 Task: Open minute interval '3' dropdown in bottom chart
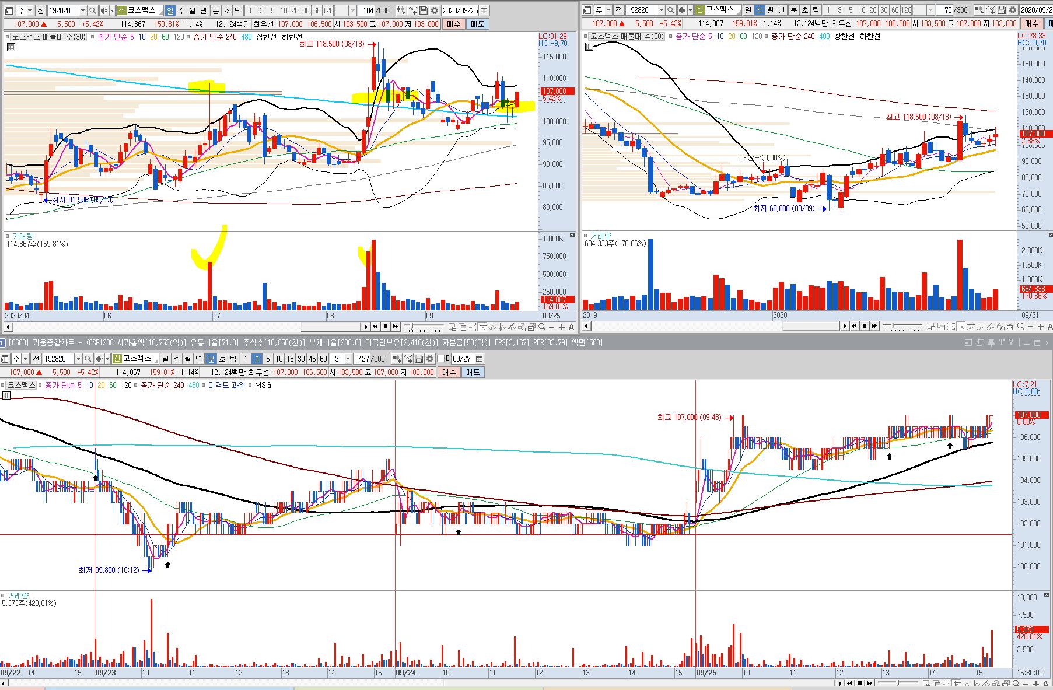click(348, 359)
